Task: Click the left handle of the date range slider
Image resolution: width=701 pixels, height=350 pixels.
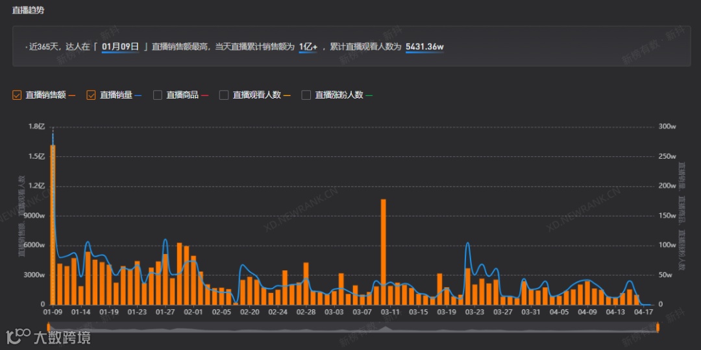Action: (x=48, y=327)
